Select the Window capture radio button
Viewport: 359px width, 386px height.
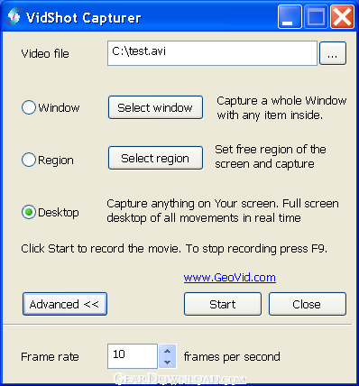click(x=29, y=107)
